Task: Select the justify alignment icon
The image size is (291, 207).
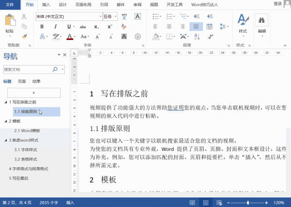Action: 196,26
